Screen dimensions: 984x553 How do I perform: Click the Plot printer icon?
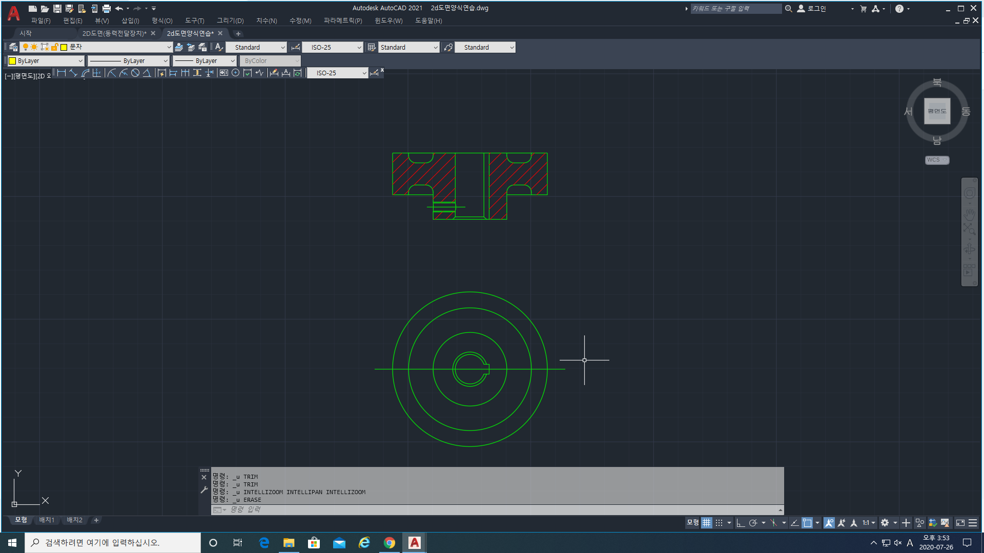click(107, 9)
